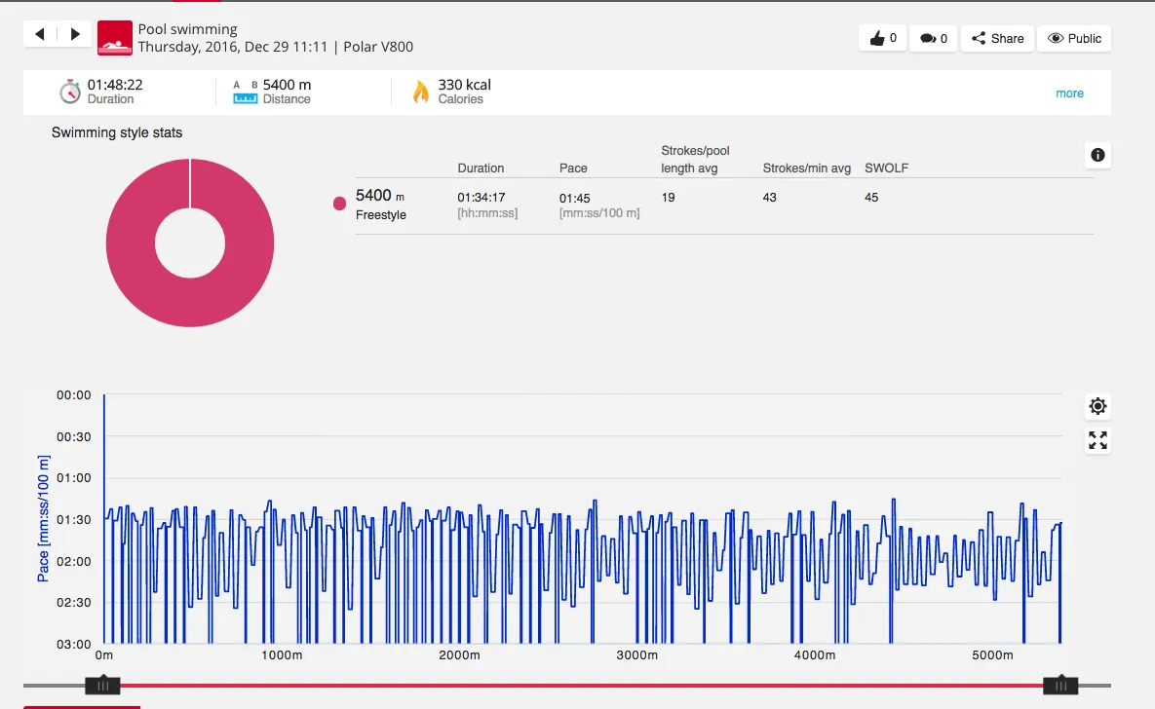Like the session with thumbs-up button
The height and width of the screenshot is (709, 1155).
882,39
